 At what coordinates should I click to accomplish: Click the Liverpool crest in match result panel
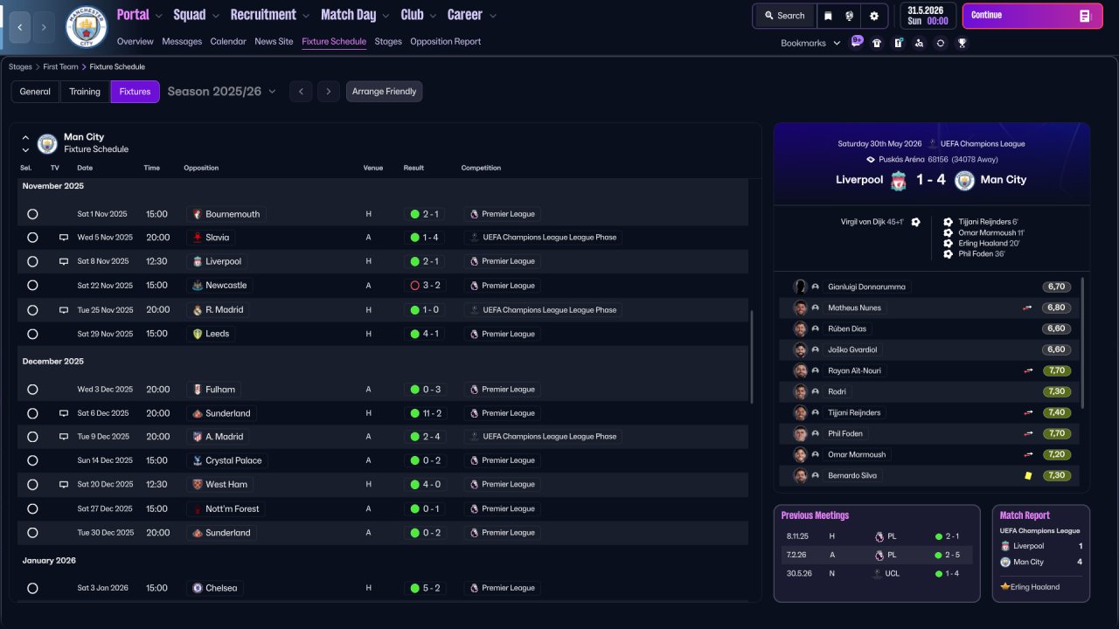tap(899, 180)
